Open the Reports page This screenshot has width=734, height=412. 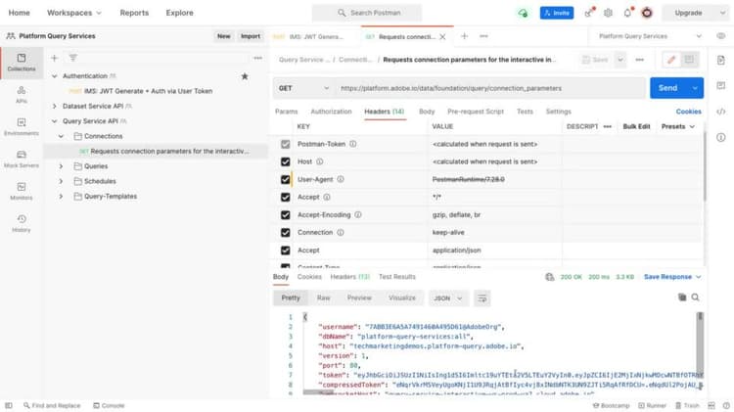[x=134, y=13]
